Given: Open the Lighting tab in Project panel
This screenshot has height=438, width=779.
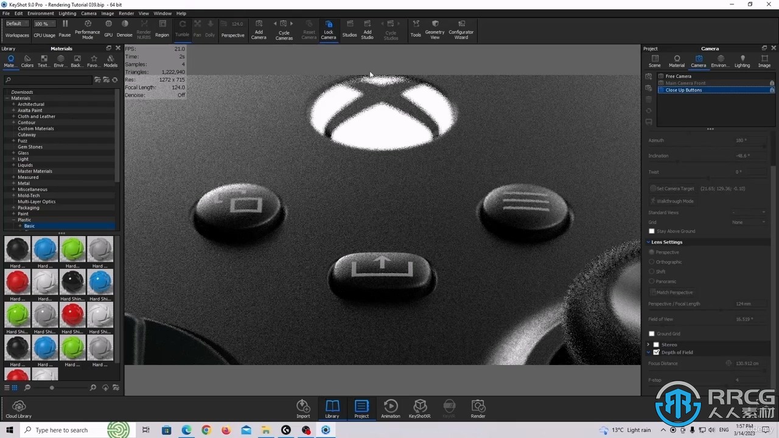Looking at the screenshot, I should pyautogui.click(x=742, y=61).
